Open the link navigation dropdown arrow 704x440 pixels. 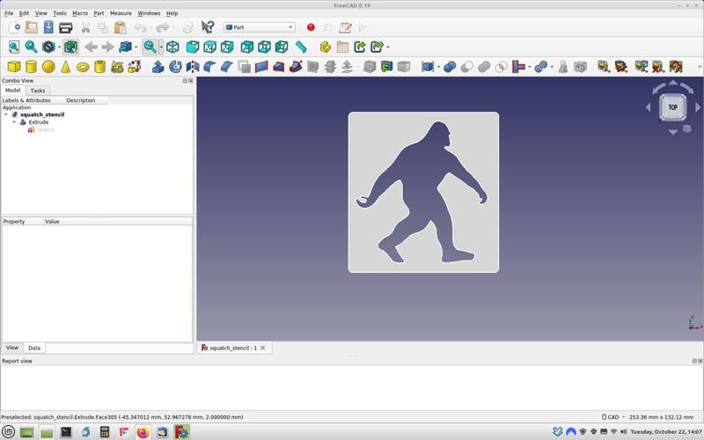(136, 48)
